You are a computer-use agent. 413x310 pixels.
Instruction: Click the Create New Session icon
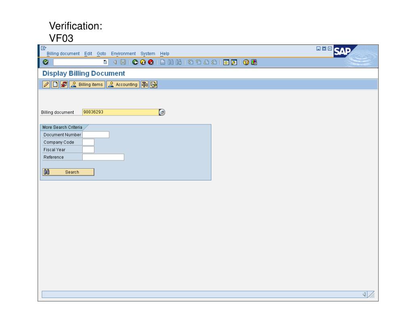click(226, 62)
